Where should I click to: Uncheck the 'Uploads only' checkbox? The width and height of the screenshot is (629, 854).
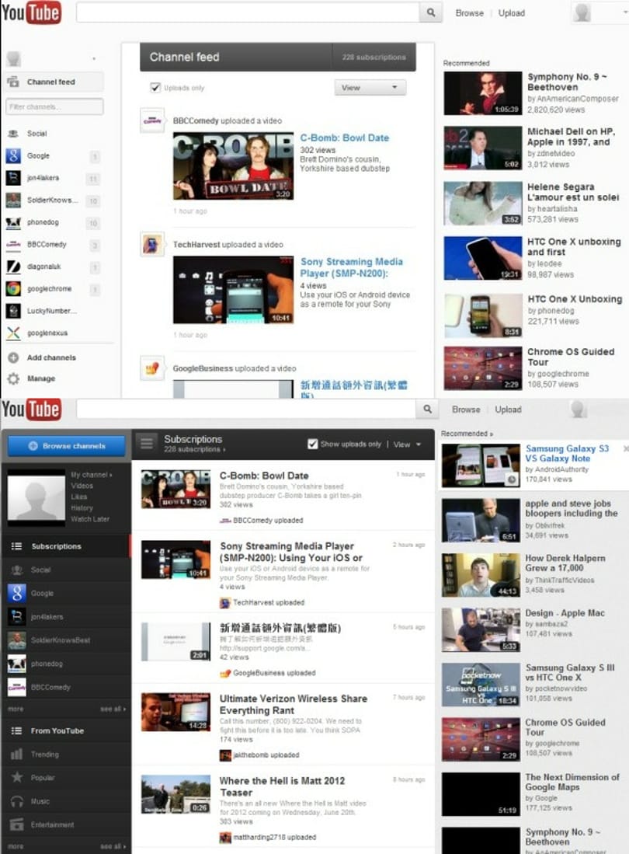155,87
